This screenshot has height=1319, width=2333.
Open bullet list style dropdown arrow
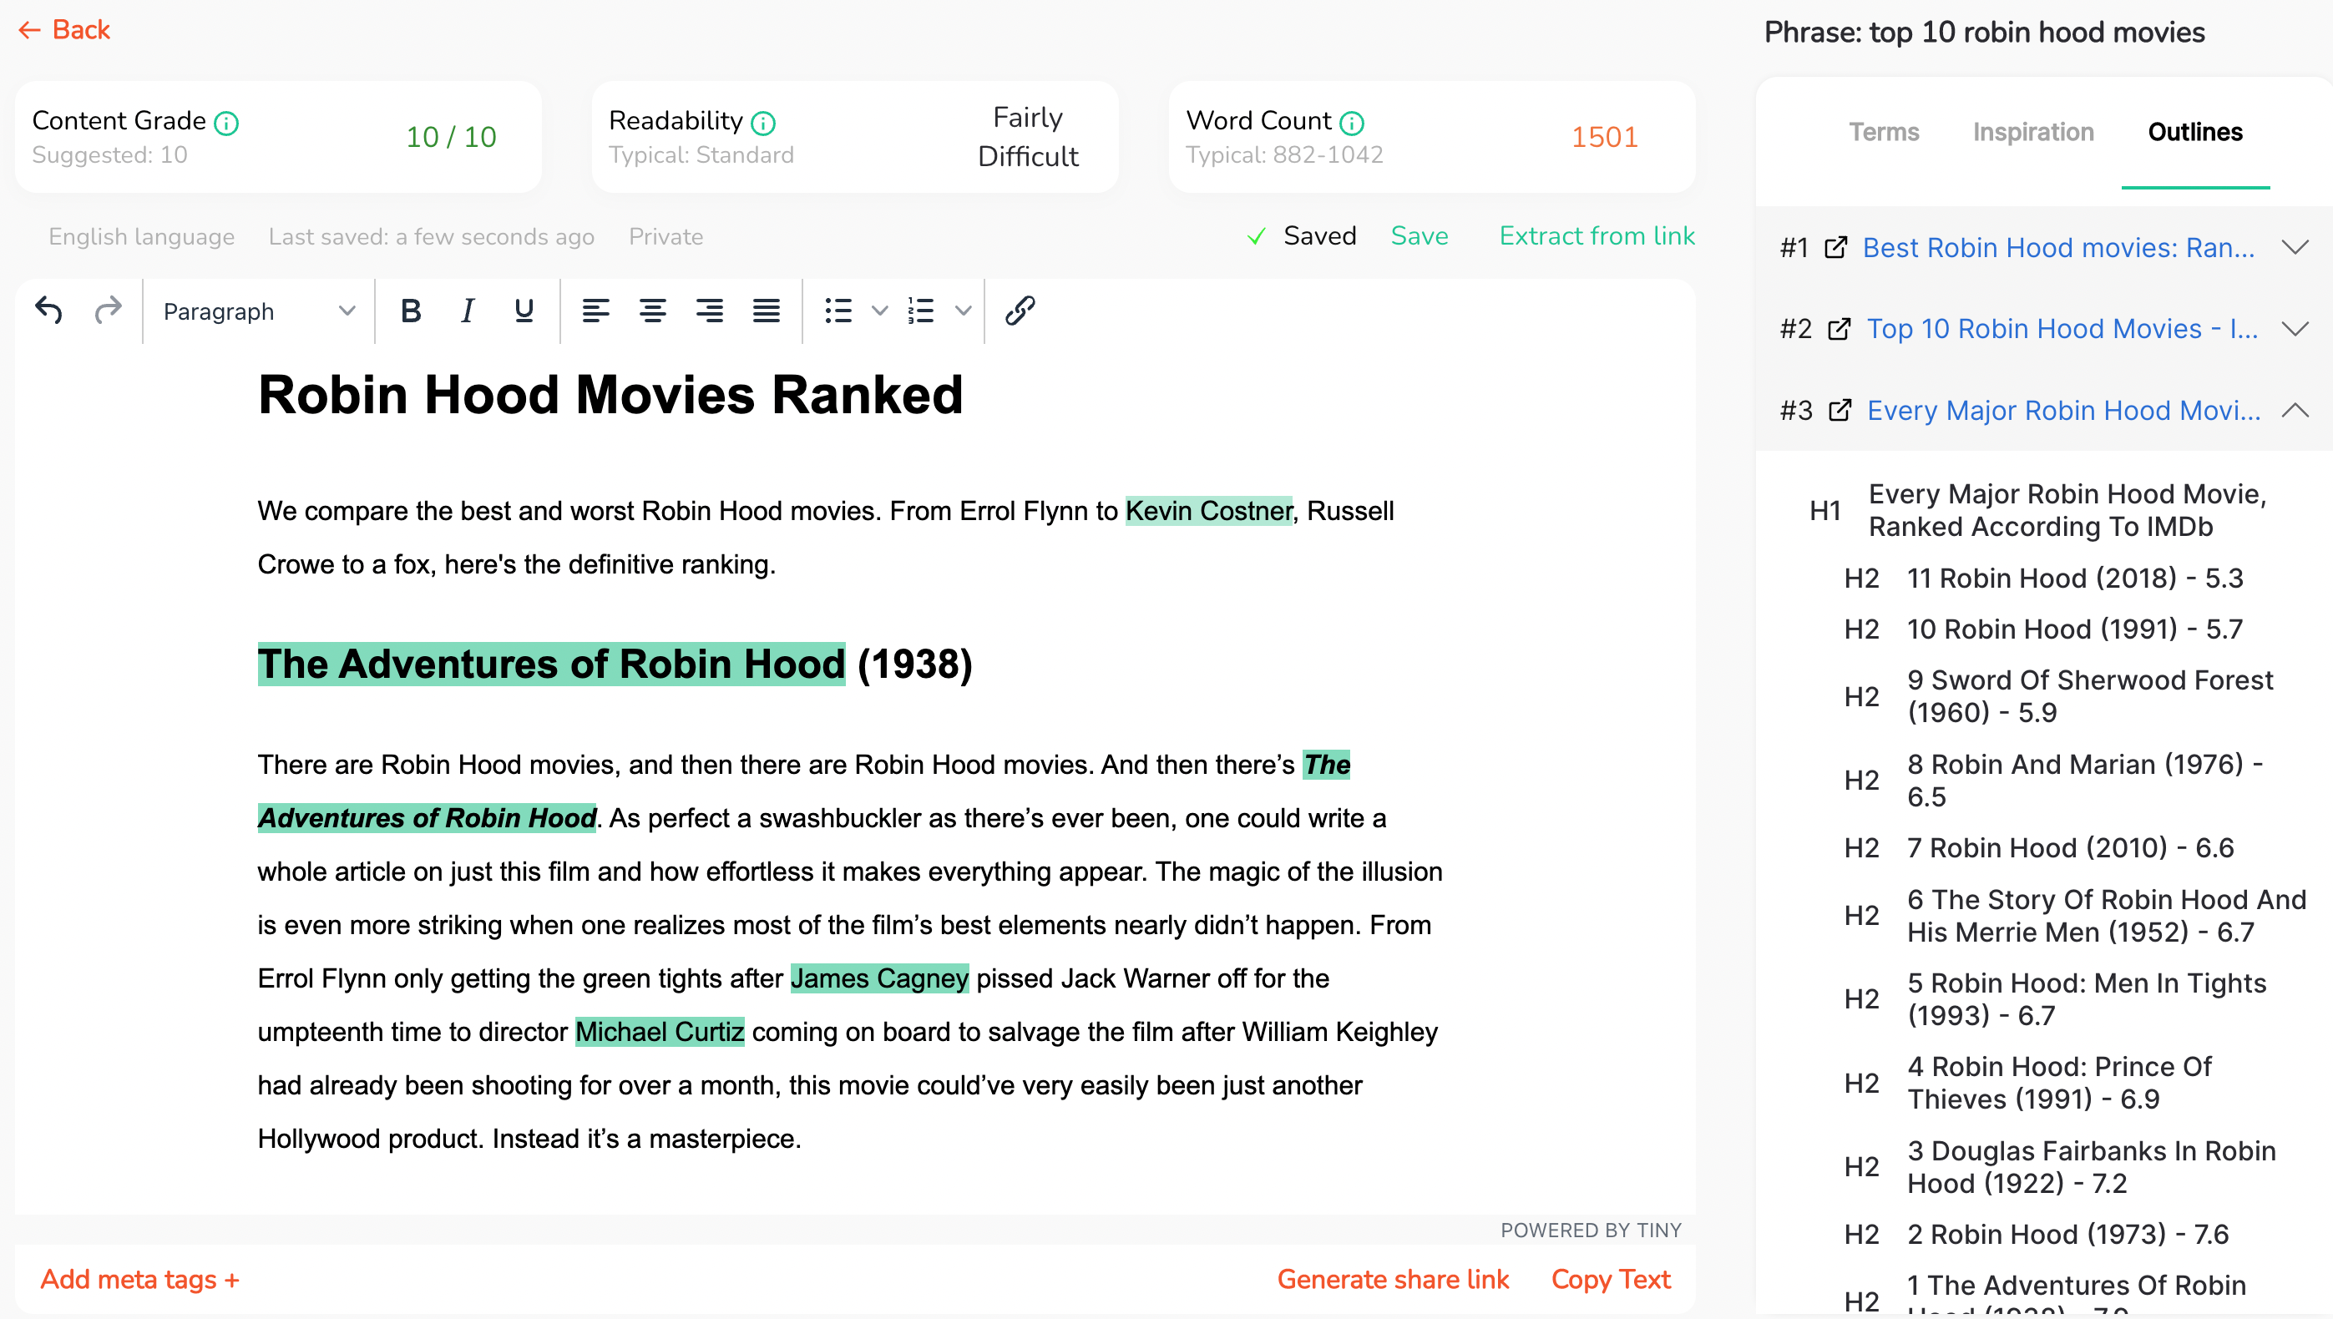click(878, 311)
